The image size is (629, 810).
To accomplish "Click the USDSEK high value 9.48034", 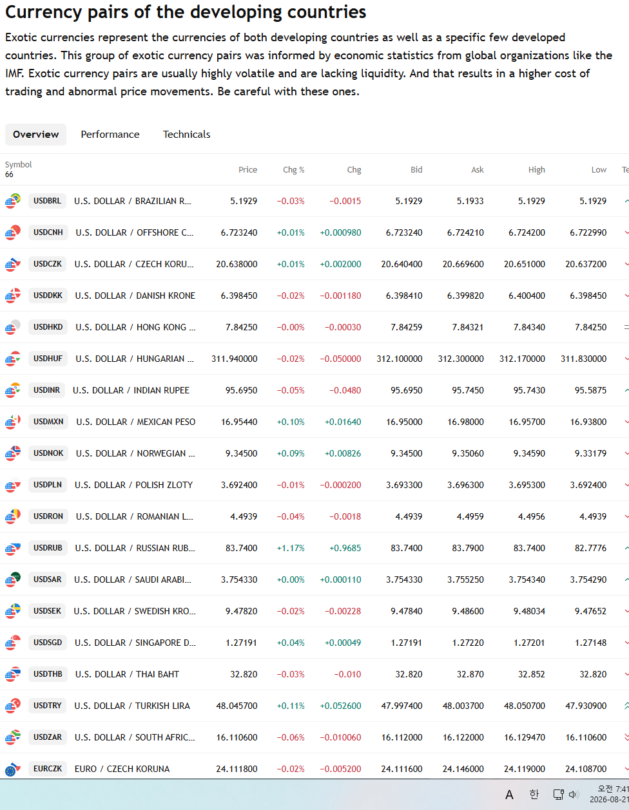I will (529, 611).
